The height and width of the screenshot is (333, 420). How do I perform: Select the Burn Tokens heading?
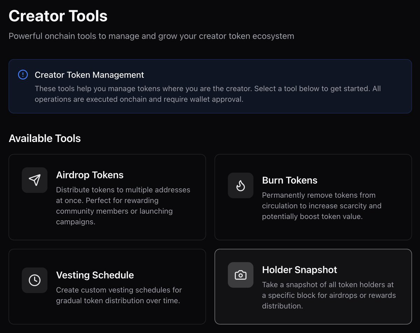(x=290, y=180)
